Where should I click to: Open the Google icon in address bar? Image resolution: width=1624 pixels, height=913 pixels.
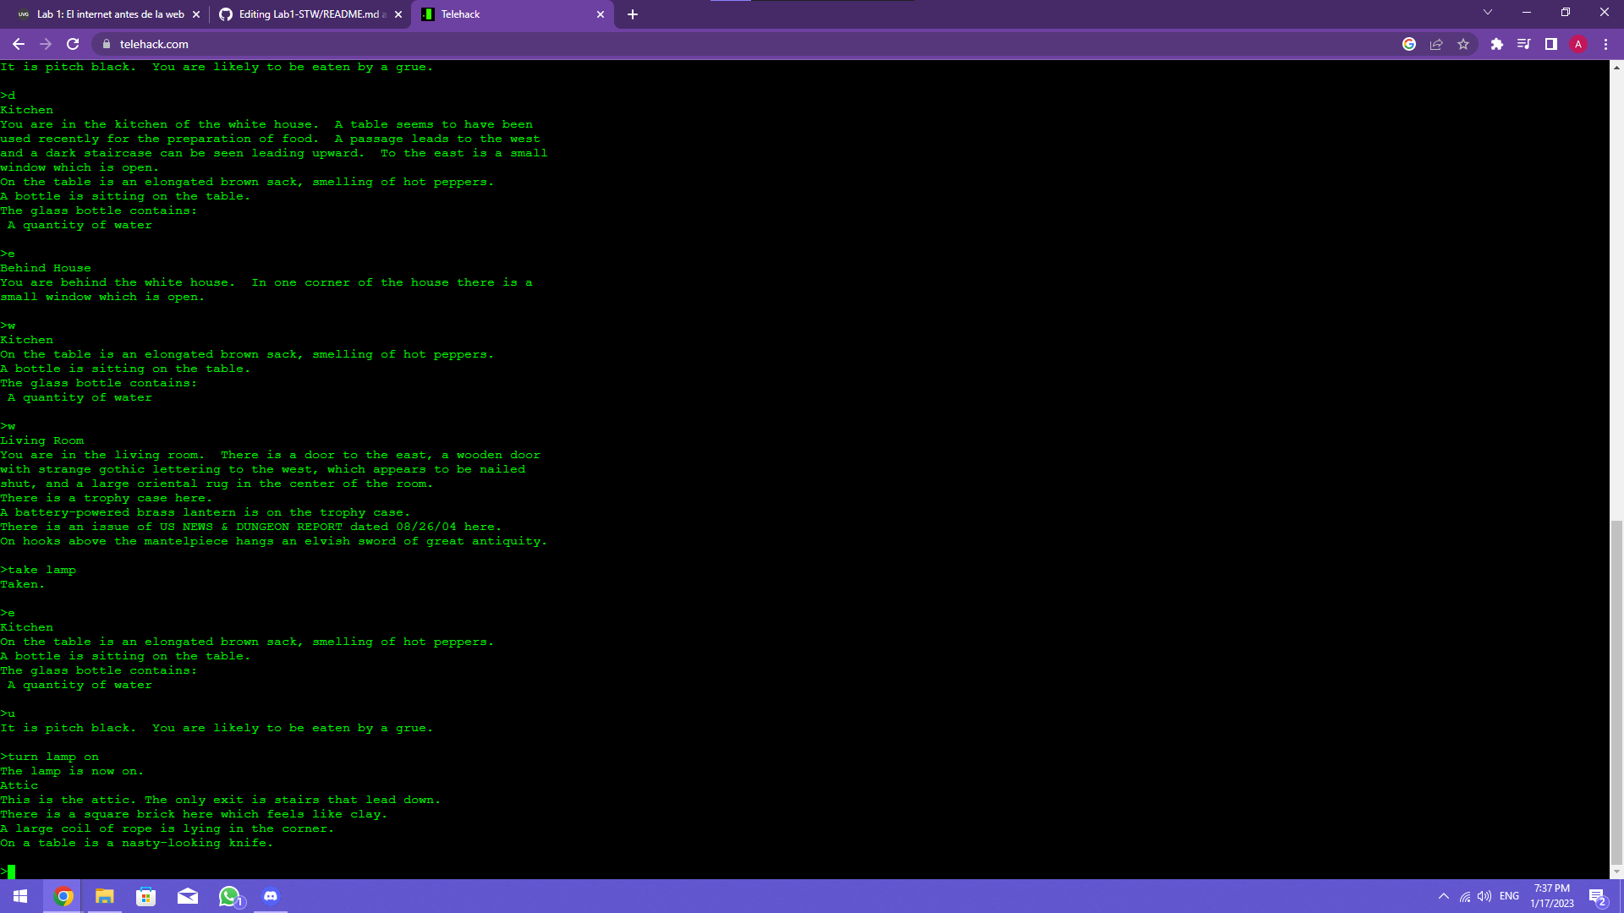click(x=1409, y=44)
